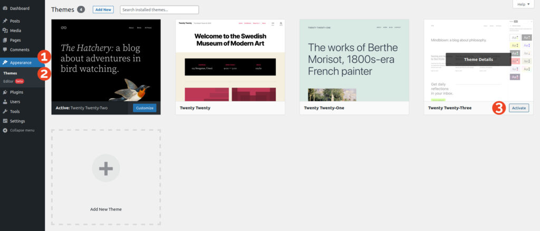Click the Twenty Twenty-One theme name

point(324,108)
